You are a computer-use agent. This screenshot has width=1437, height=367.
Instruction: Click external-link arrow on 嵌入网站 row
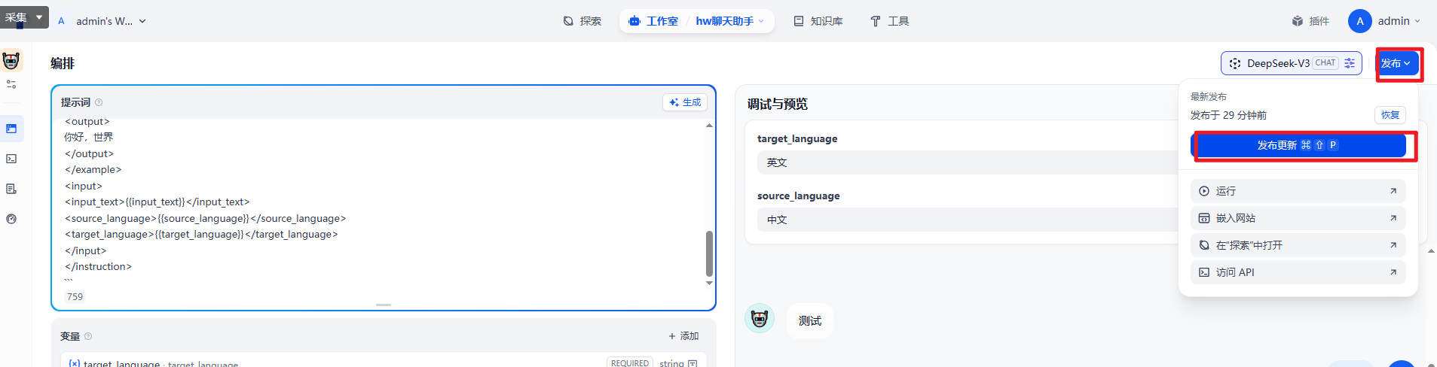[x=1393, y=218]
